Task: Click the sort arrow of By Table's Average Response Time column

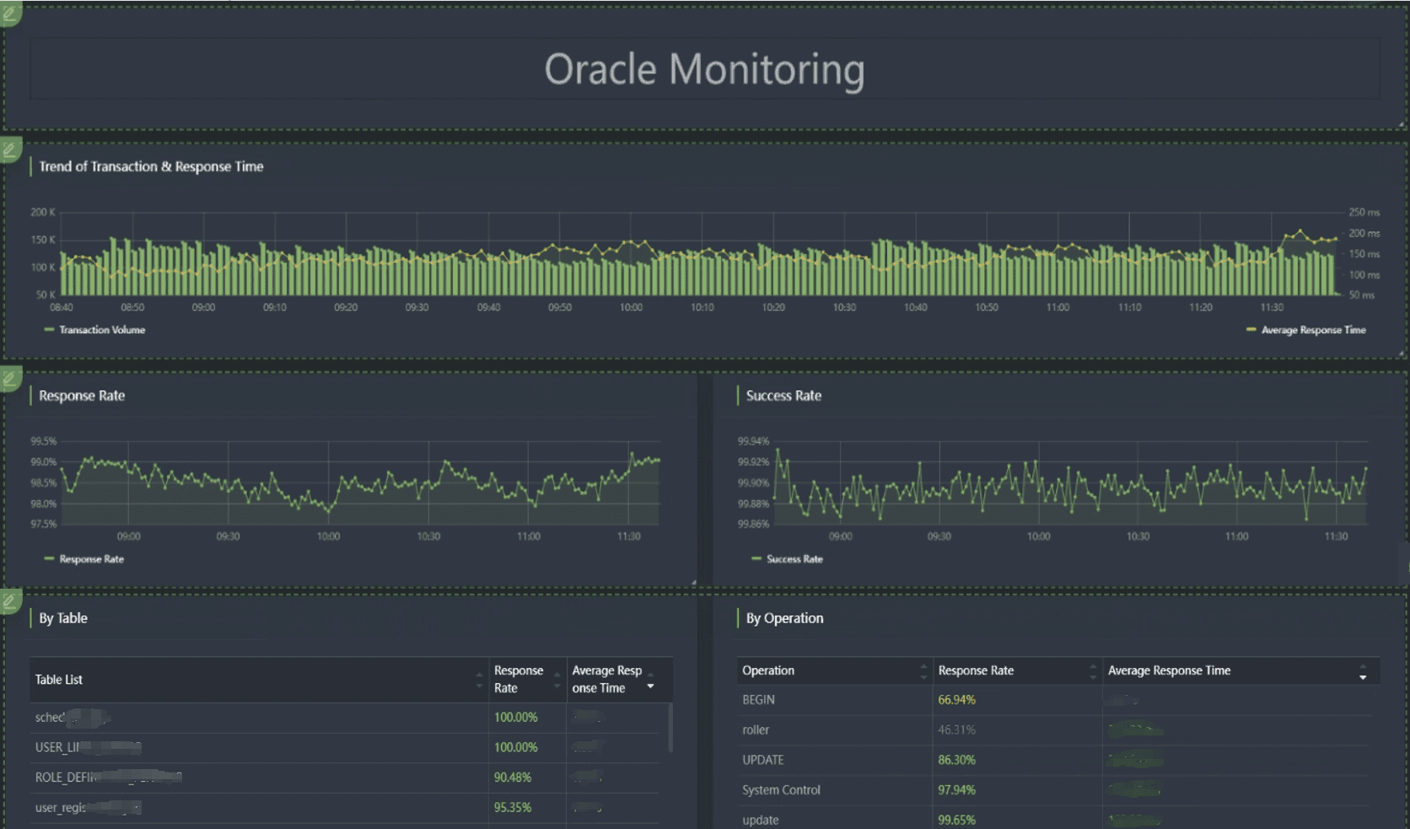Action: coord(650,681)
